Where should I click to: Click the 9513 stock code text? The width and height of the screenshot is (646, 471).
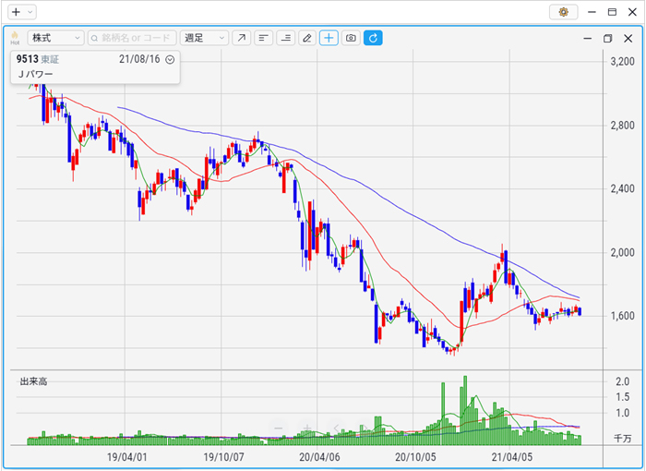(x=27, y=59)
